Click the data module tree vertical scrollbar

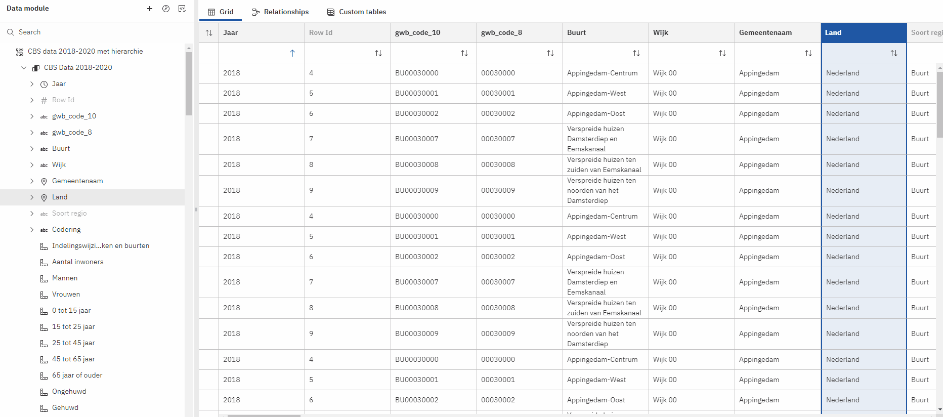point(189,84)
